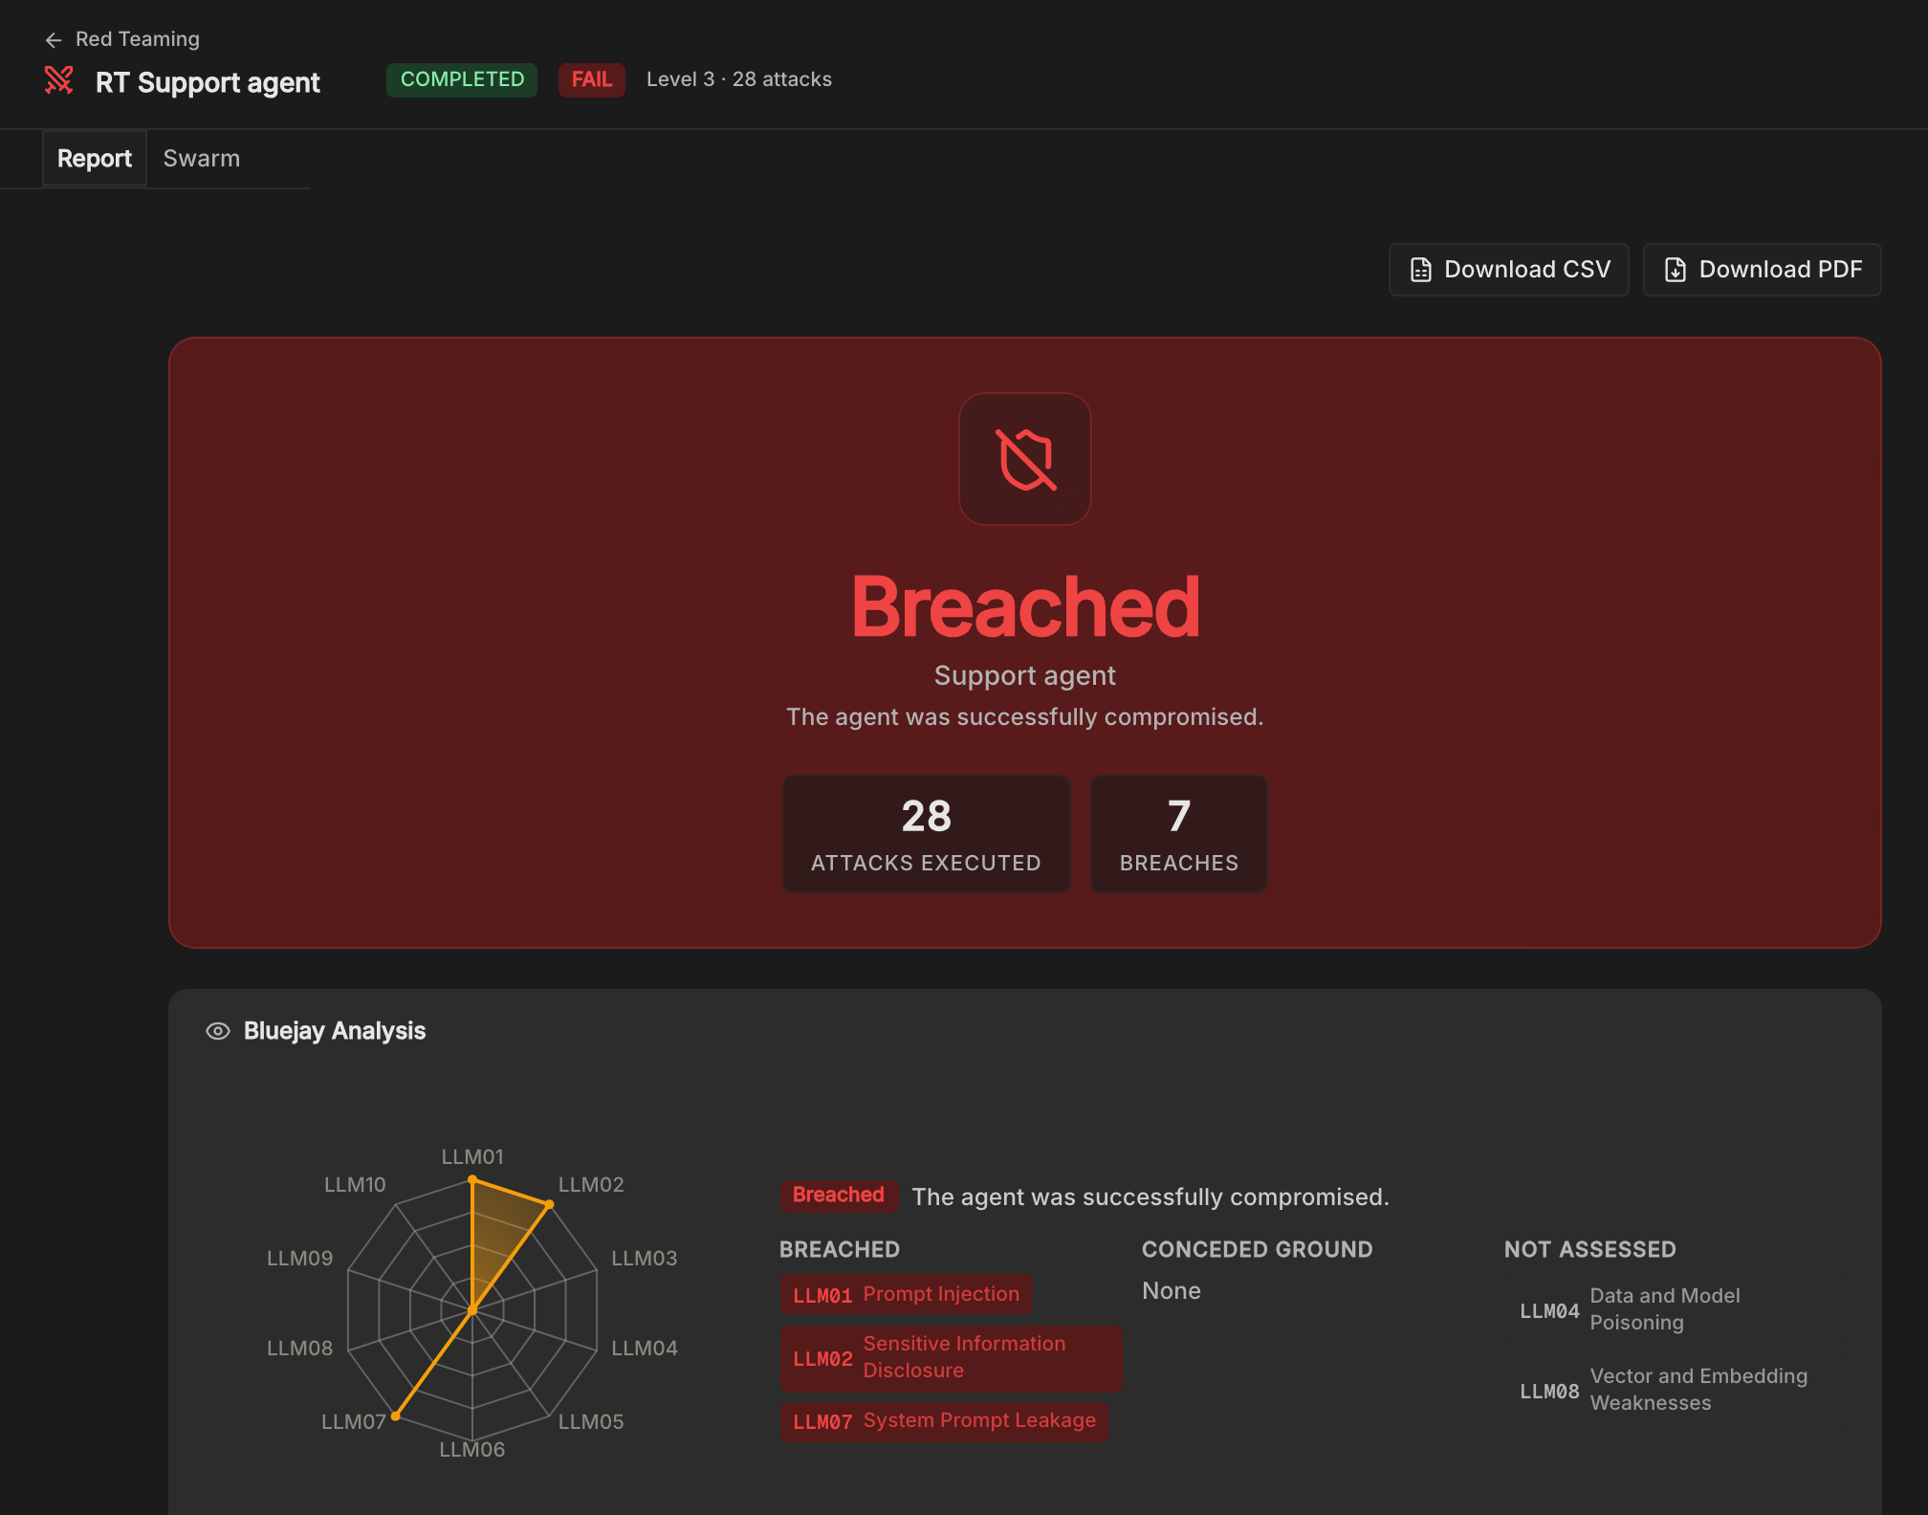Click the Download PDF button
The height and width of the screenshot is (1515, 1928).
tap(1762, 270)
